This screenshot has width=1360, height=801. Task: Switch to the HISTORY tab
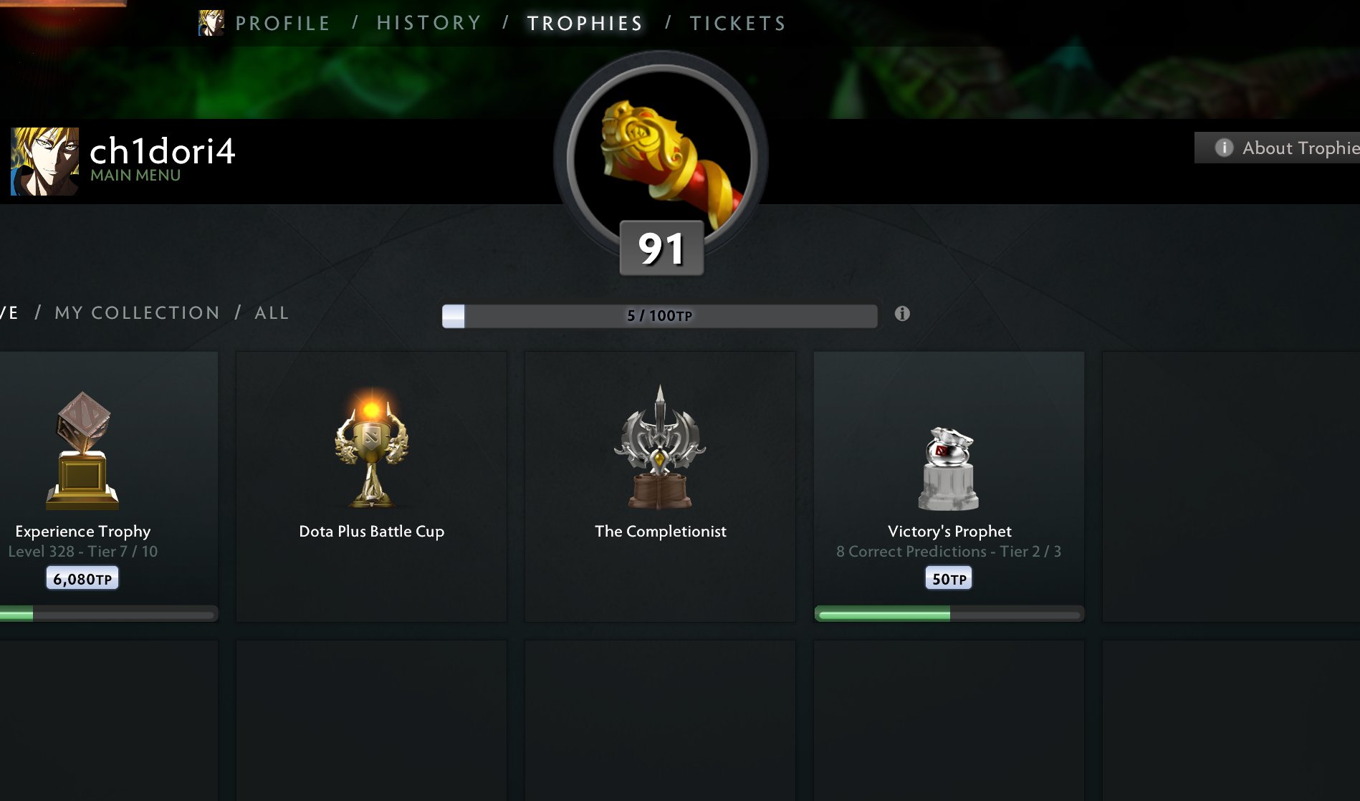click(429, 24)
